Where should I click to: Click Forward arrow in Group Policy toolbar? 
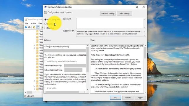click(x=29, y=27)
